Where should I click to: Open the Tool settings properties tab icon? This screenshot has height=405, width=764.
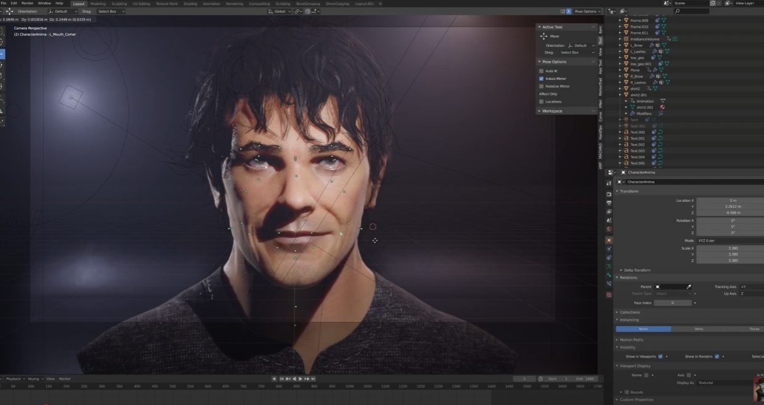pyautogui.click(x=609, y=183)
